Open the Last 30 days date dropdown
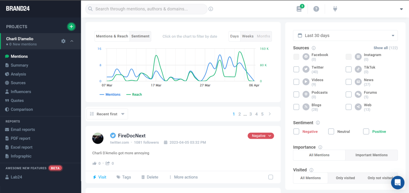This screenshot has height=193, width=409. pyautogui.click(x=345, y=36)
